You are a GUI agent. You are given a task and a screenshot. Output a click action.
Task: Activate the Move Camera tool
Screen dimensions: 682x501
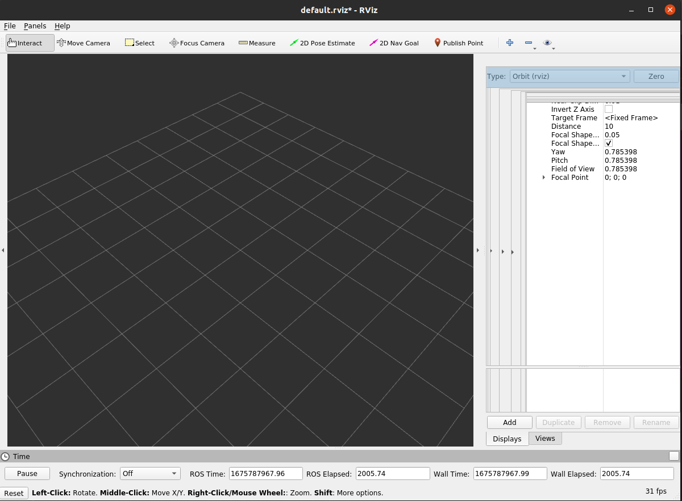(84, 43)
